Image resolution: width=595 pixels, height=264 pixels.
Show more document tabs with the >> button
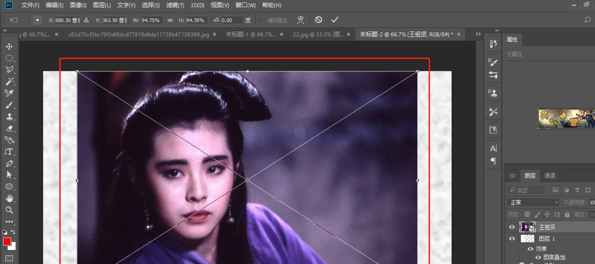pyautogui.click(x=478, y=35)
